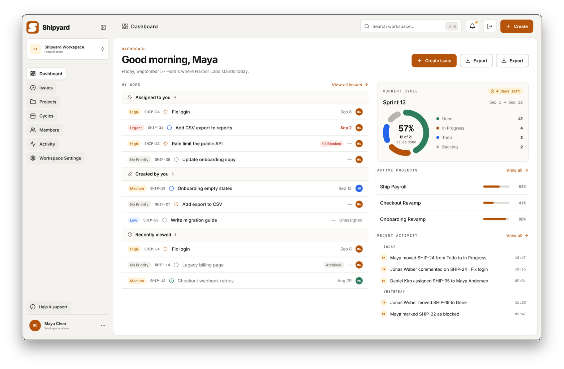564x369 pixels.
Task: Click the Create button in top bar
Action: click(517, 26)
